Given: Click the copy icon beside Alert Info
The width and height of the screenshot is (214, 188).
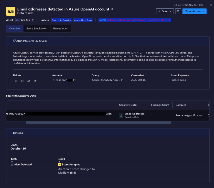Looking at the screenshot, I should click(15, 41).
